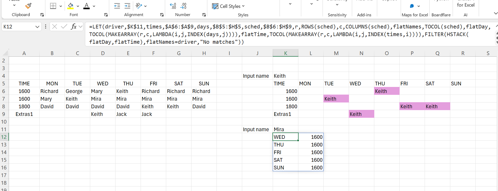Open the Cell Styles gallery

pyautogui.click(x=228, y=6)
